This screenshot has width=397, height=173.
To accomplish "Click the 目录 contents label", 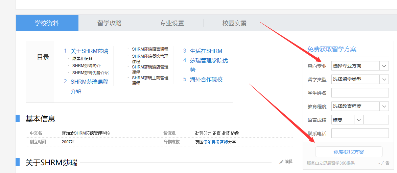I will tap(43, 57).
